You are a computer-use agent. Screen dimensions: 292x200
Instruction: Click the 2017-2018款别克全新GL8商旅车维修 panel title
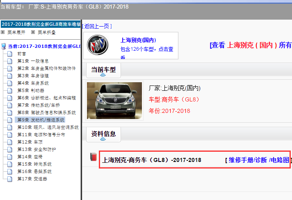click(41, 24)
